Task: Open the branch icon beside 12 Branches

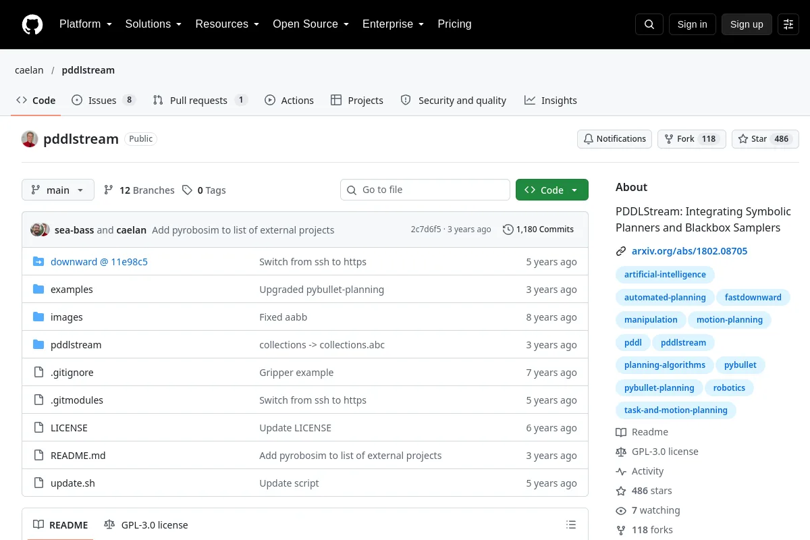Action: coord(109,190)
